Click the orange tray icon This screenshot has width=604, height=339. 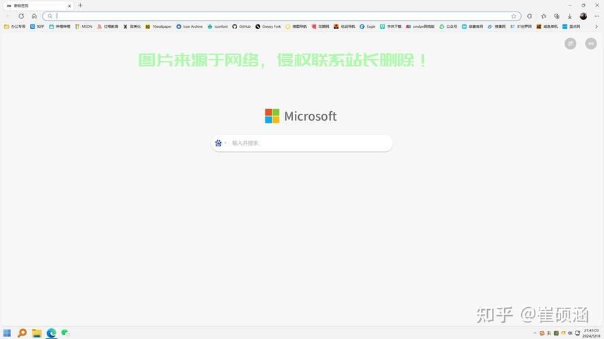(x=542, y=333)
